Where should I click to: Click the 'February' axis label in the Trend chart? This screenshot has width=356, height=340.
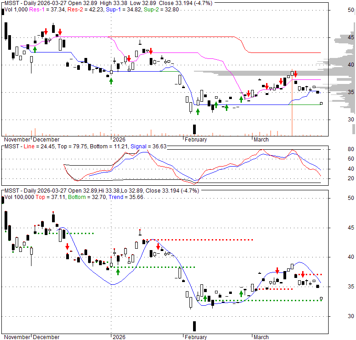click(x=196, y=337)
